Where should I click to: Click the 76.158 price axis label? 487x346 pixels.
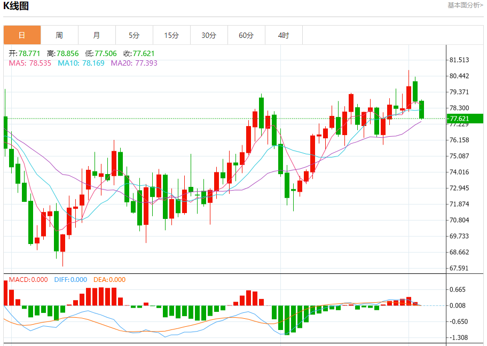coord(459,140)
